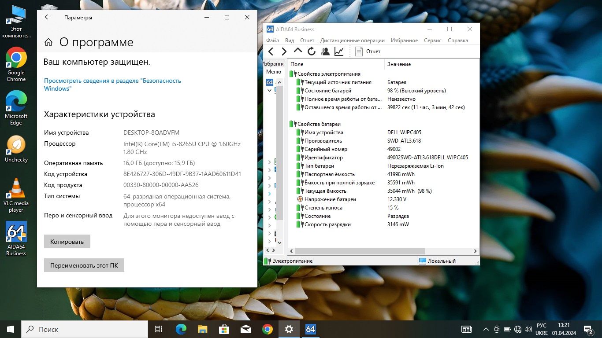Screen dimensions: 602x338
Task: Open Mail app from taskbar
Action: coord(245,329)
